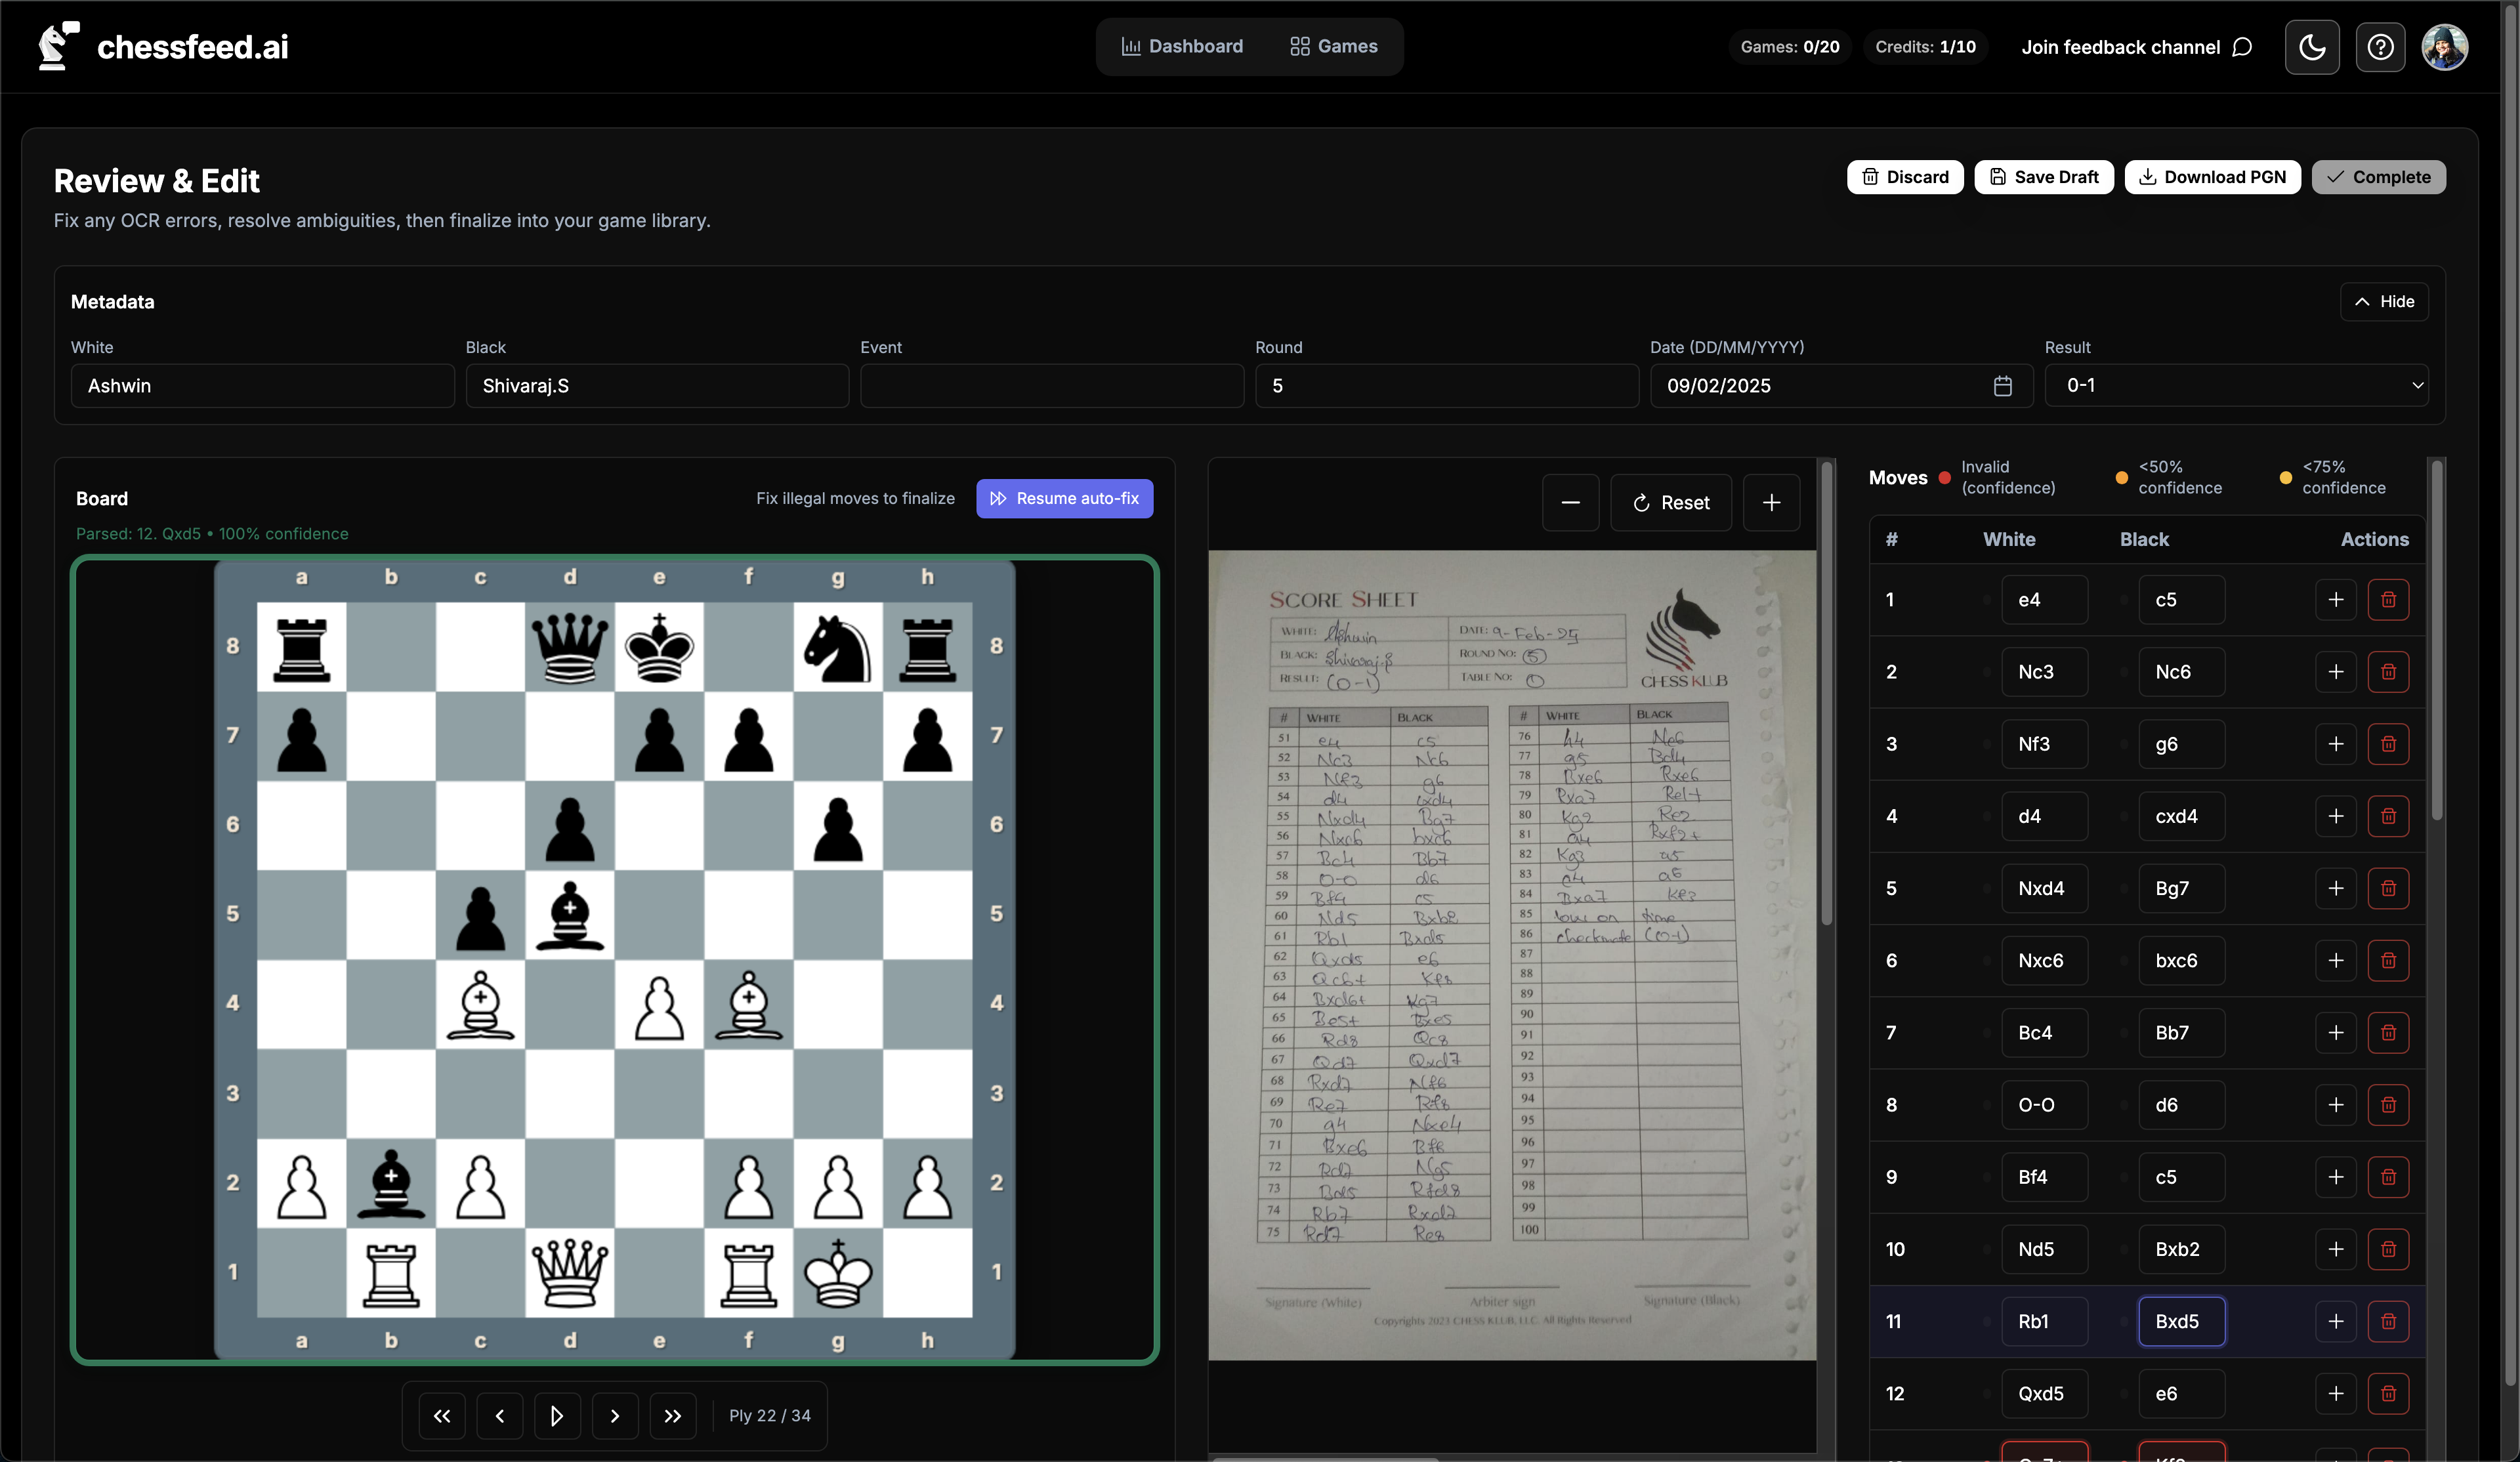Zoom in scoresheet with plus icon
The height and width of the screenshot is (1462, 2520).
pyautogui.click(x=1771, y=502)
